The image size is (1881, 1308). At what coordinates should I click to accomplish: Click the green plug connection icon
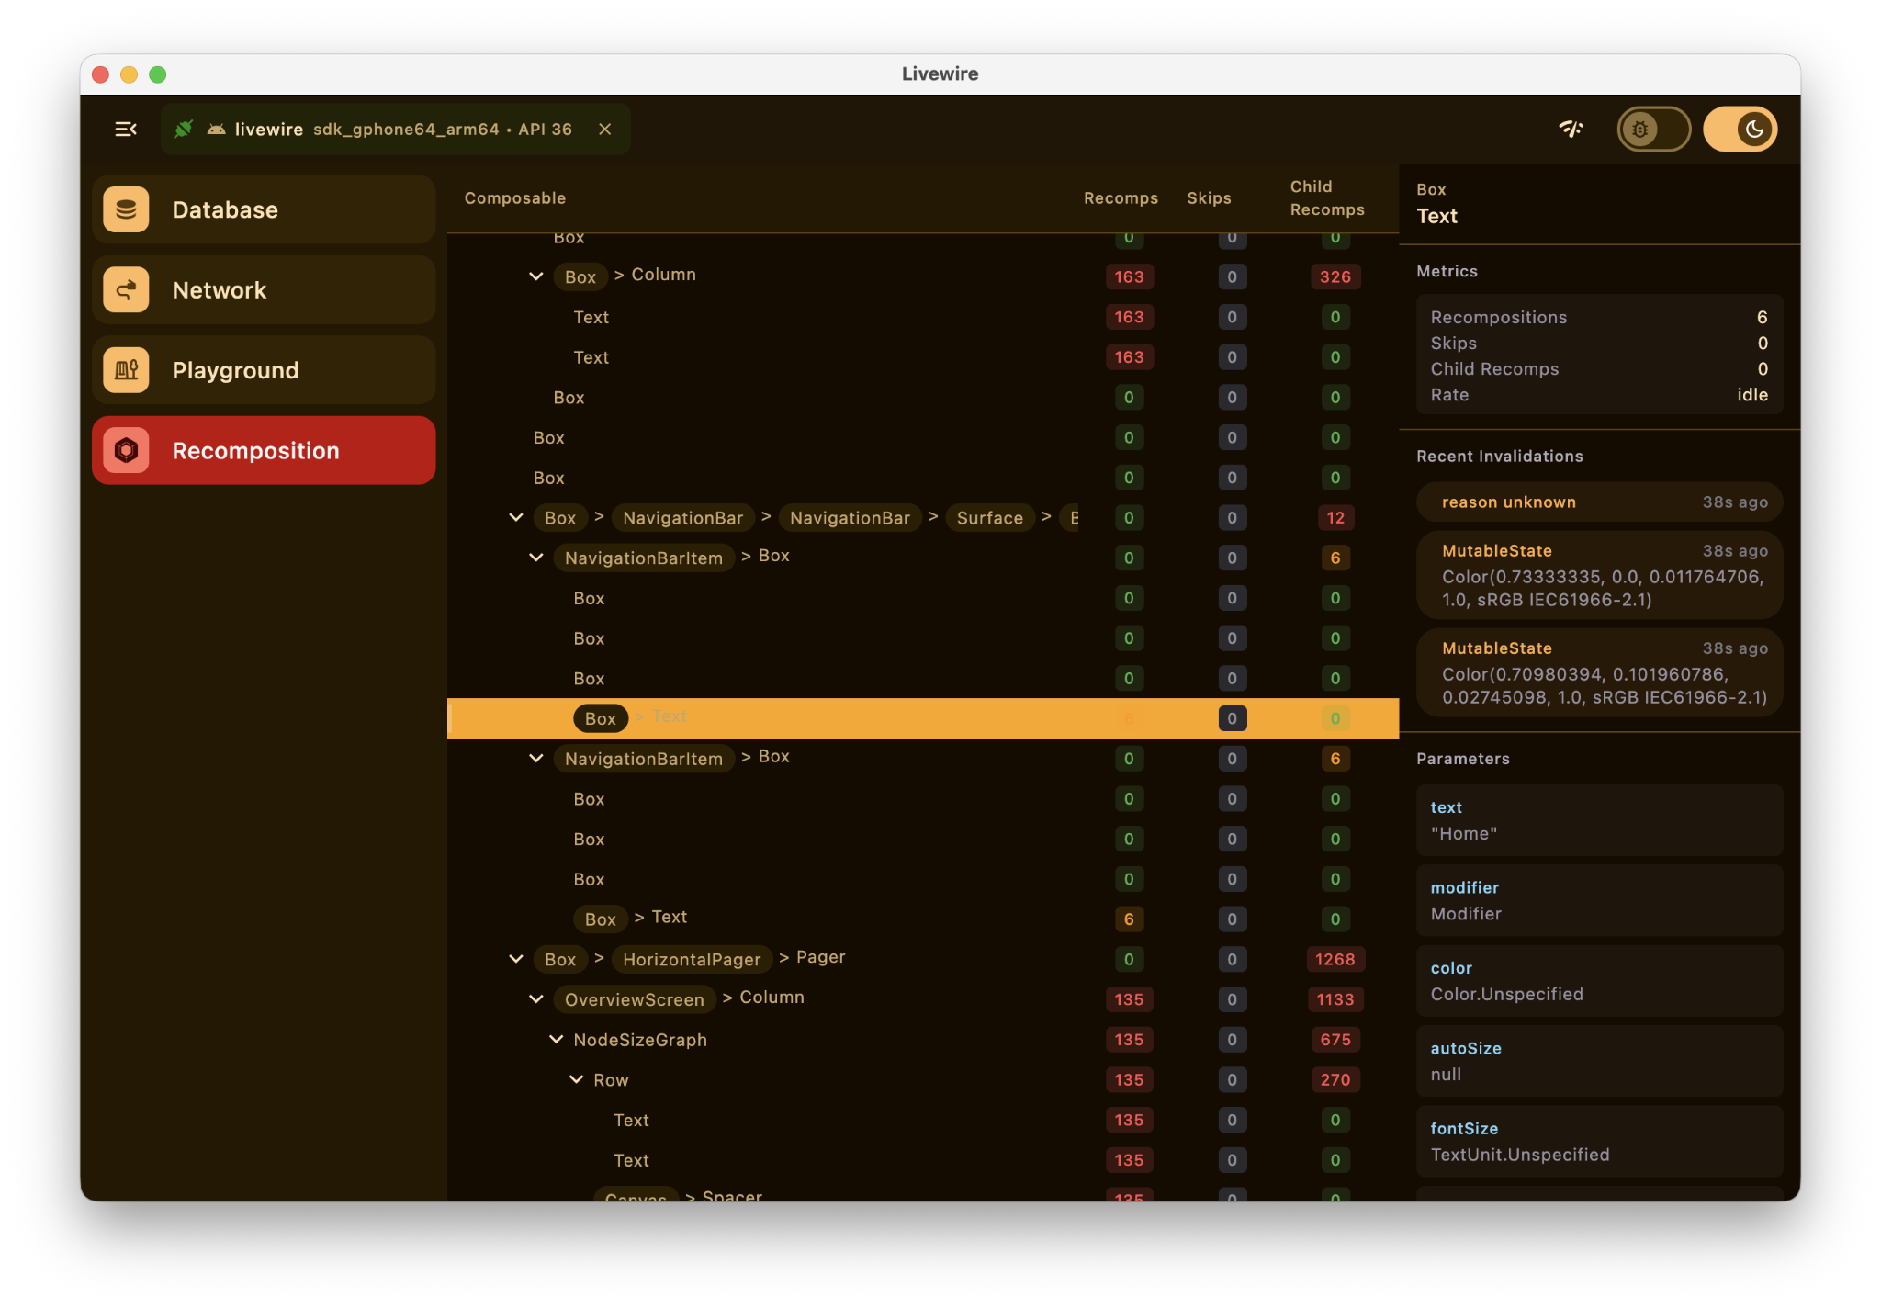(x=184, y=130)
